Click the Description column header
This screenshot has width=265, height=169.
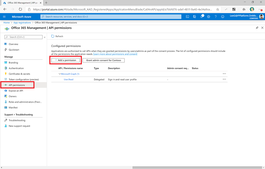114,68
